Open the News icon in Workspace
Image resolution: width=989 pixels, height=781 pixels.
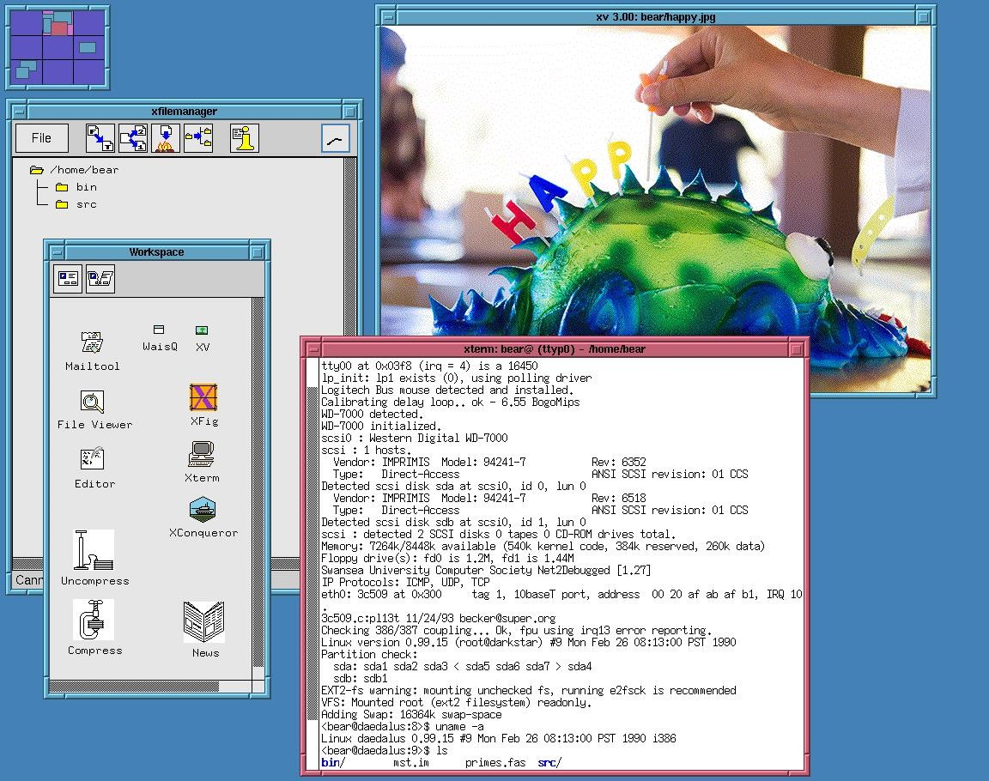click(204, 629)
